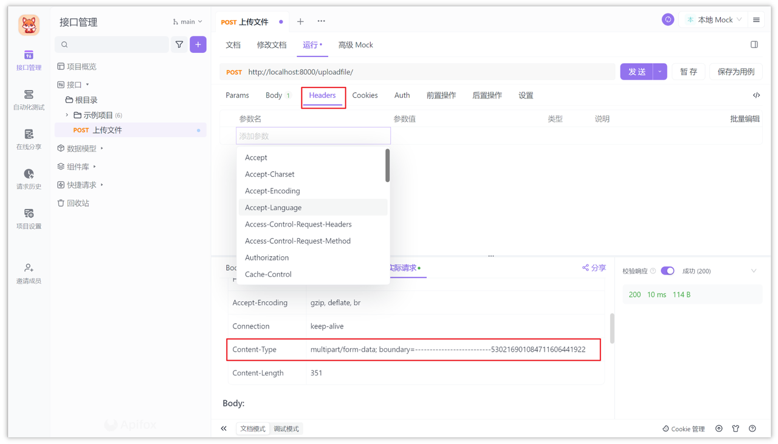This screenshot has width=778, height=444.
Task: Click the shirt theme icon in footer
Action: click(735, 428)
